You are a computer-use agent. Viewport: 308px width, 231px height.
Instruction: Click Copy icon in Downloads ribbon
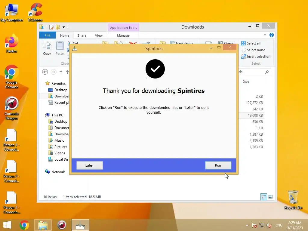point(47,48)
